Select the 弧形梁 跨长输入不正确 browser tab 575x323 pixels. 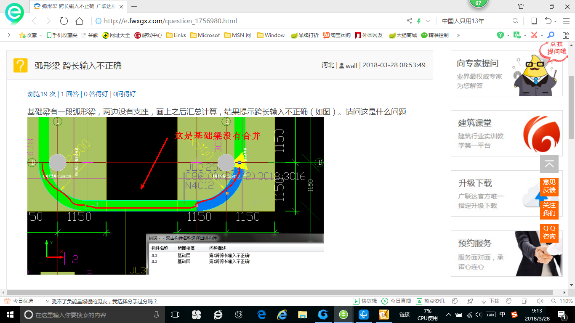tap(78, 6)
